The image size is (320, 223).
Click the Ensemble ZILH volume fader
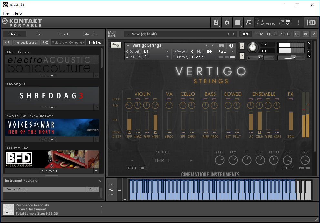click(x=260, y=121)
